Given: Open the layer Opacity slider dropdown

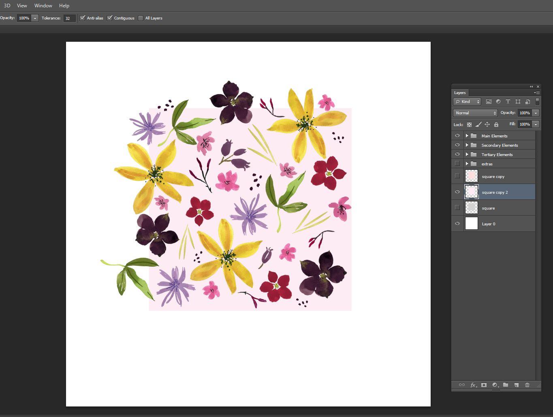Looking at the screenshot, I should [x=536, y=113].
